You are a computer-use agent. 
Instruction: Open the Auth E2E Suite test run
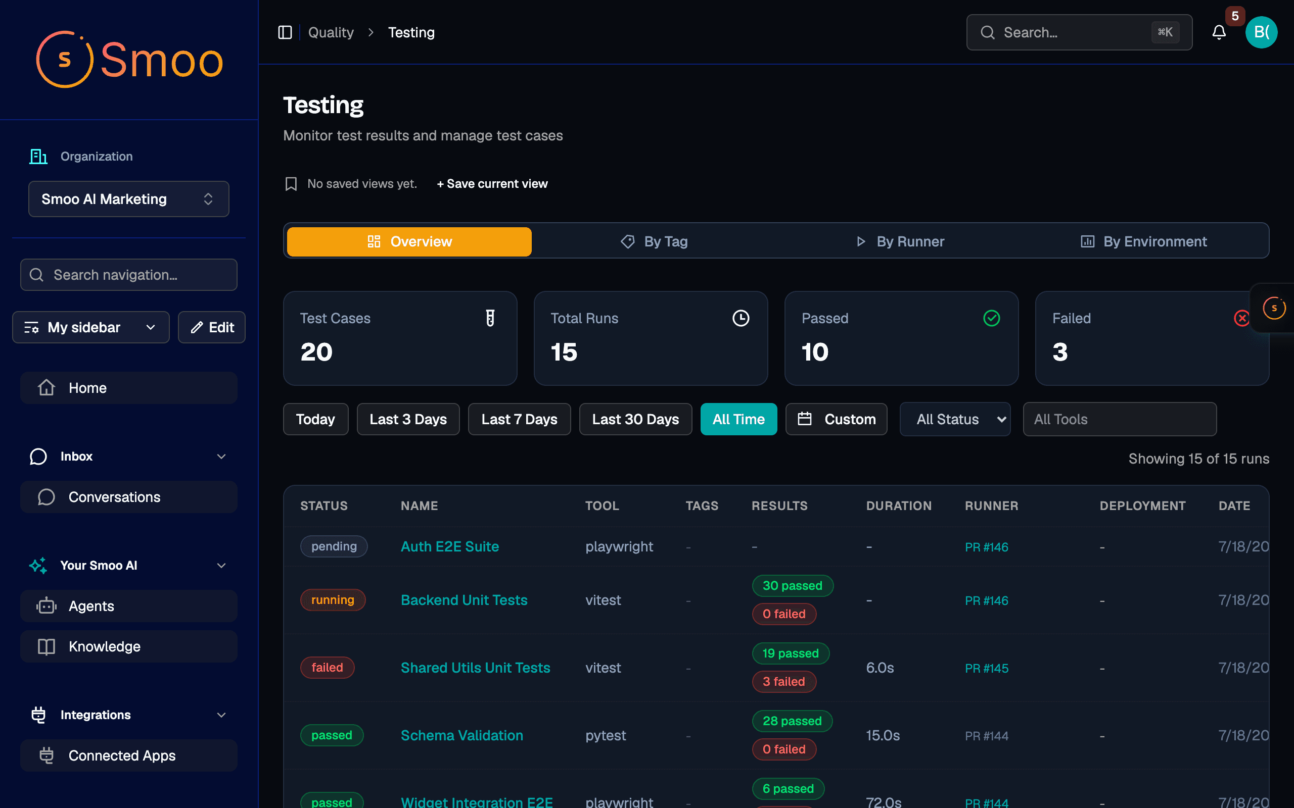(x=450, y=546)
